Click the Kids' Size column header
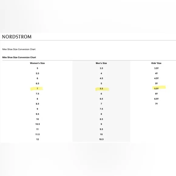The image size is (176, 176). (x=156, y=63)
